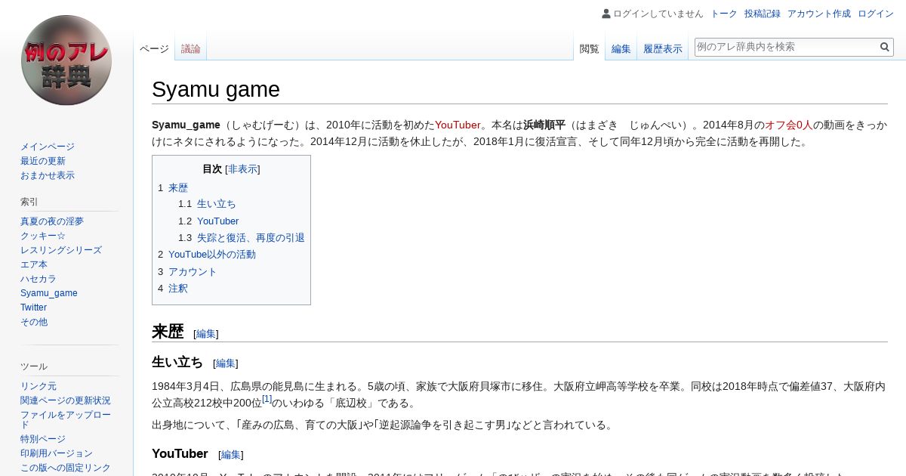
Task: Click the user silhouette icon
Action: click(x=606, y=14)
